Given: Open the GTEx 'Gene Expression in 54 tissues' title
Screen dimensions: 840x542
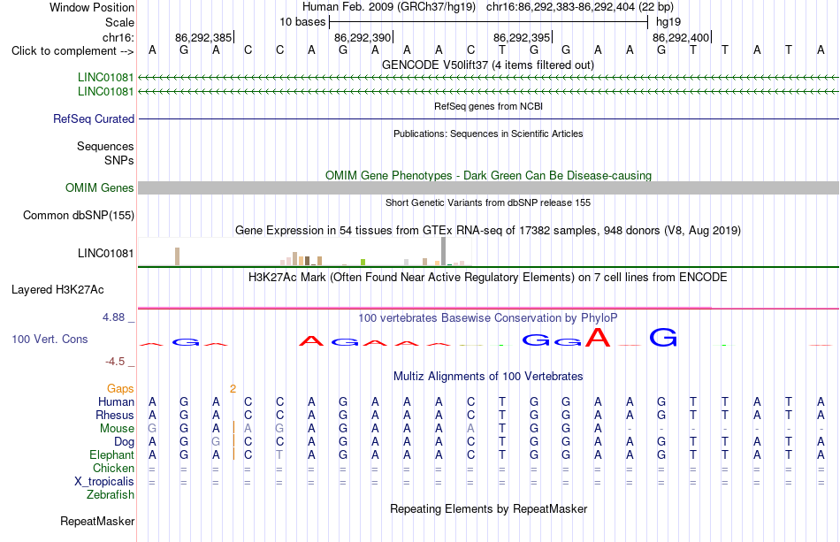Looking at the screenshot, I should [x=488, y=230].
